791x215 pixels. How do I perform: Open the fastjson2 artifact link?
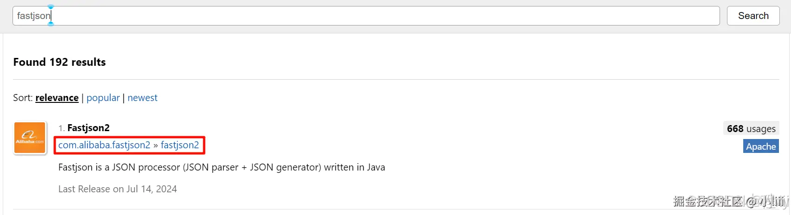(180, 145)
